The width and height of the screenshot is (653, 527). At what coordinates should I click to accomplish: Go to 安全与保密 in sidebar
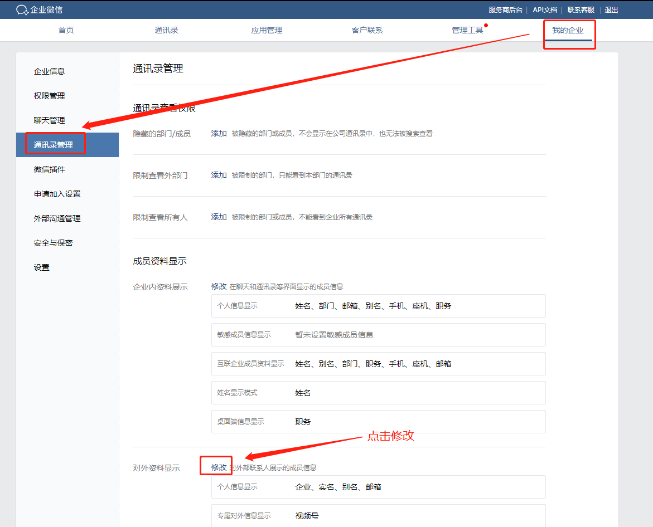(x=53, y=243)
